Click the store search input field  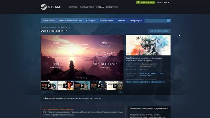tap(156, 21)
